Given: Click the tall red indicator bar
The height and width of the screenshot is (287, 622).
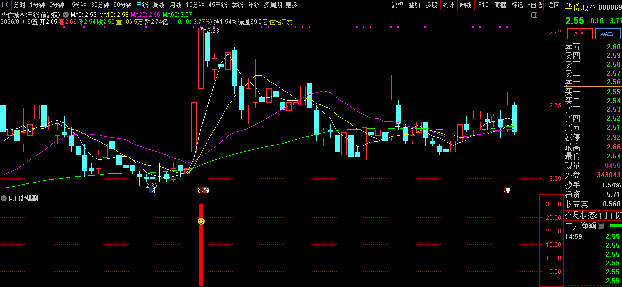Looking at the screenshot, I should (x=201, y=244).
